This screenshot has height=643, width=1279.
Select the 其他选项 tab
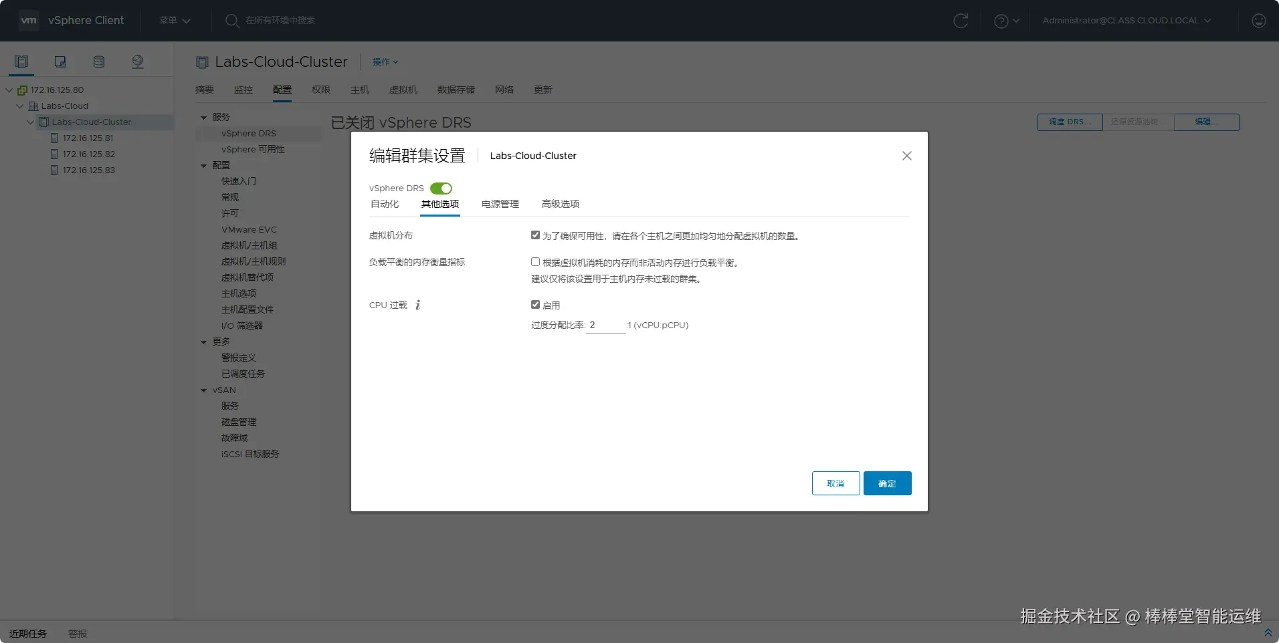click(x=440, y=205)
